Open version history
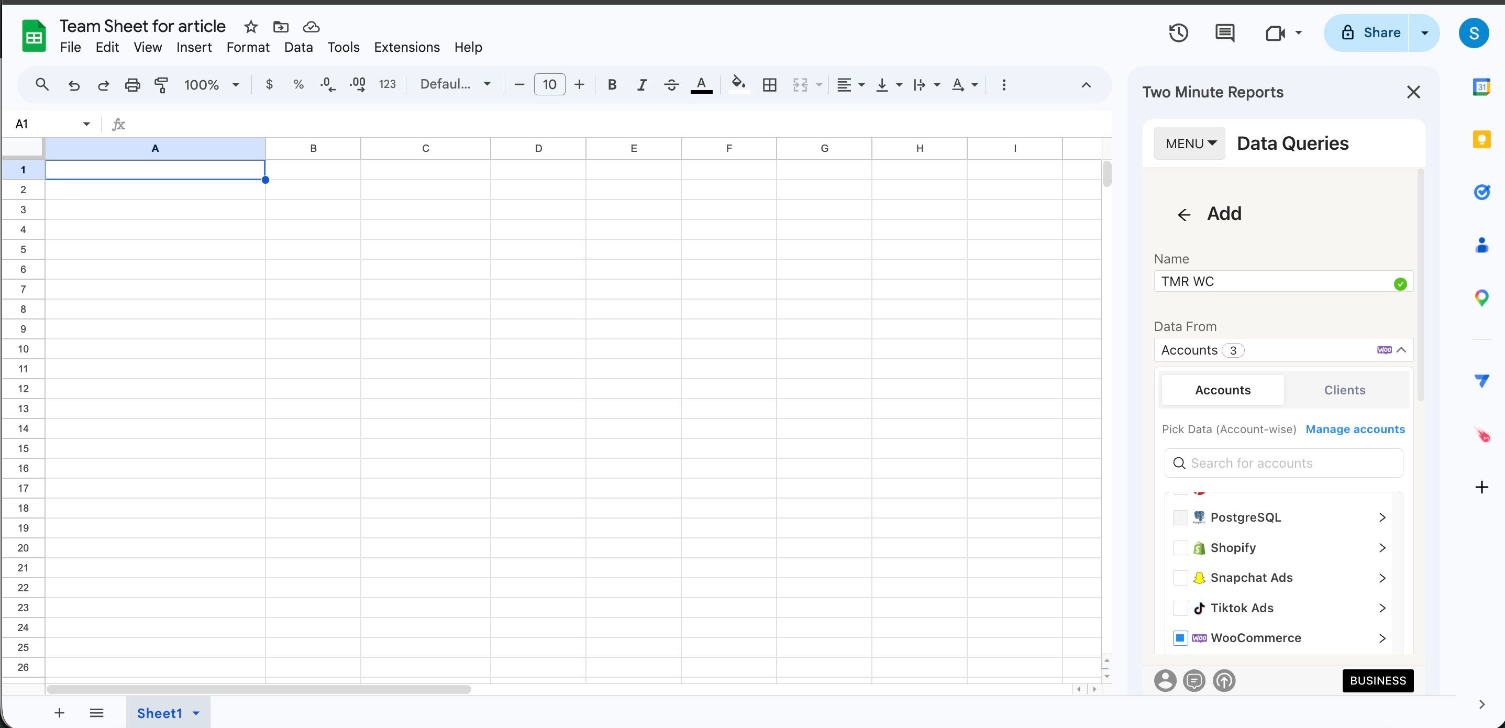This screenshot has width=1505, height=728. click(1178, 34)
